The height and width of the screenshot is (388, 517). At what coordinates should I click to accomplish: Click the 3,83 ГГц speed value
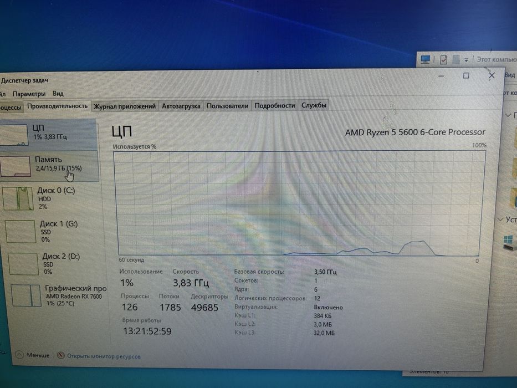[x=191, y=283]
